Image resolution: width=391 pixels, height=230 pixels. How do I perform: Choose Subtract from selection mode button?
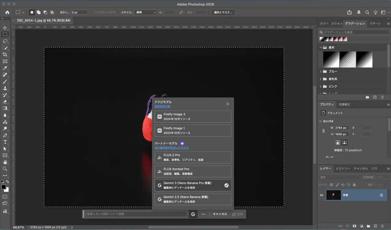(x=45, y=12)
